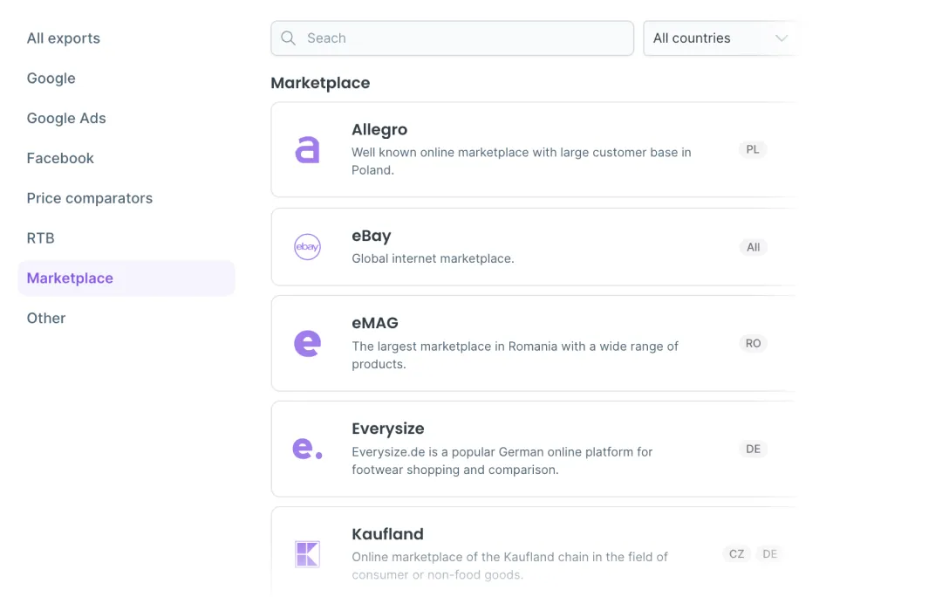The height and width of the screenshot is (611, 949).
Task: Focus the Seach input field
Action: coord(452,38)
